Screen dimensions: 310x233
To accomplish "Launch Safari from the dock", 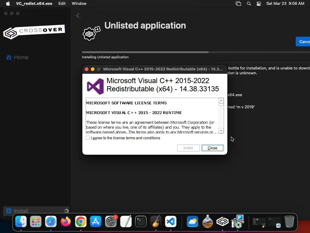I will coord(51,221).
